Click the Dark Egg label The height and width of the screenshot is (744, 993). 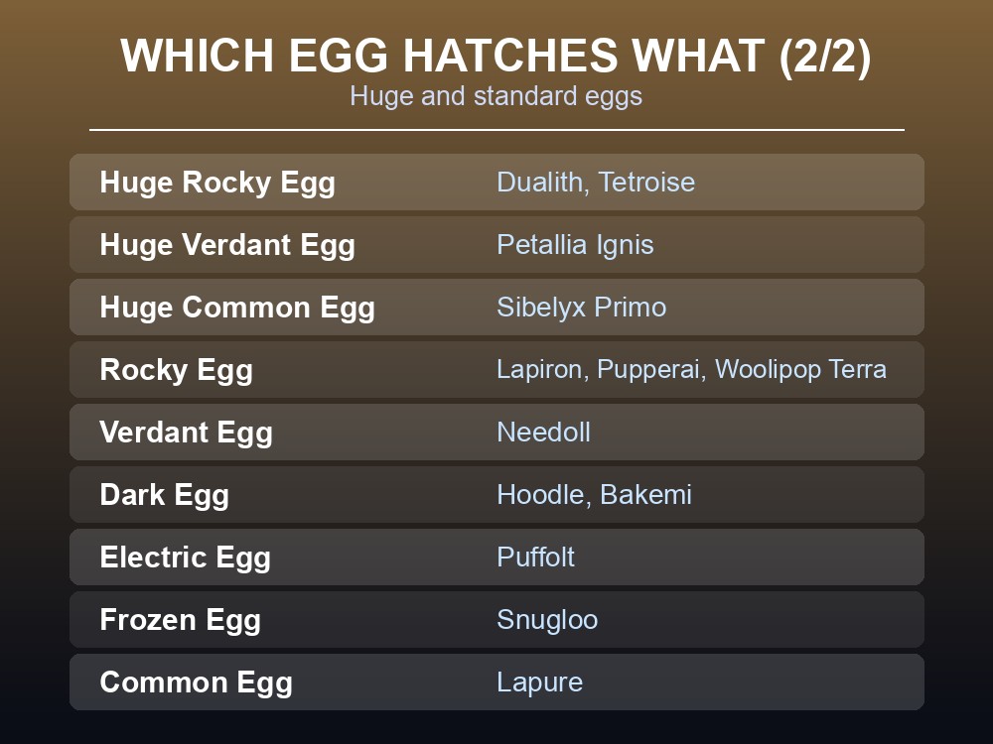click(x=164, y=495)
